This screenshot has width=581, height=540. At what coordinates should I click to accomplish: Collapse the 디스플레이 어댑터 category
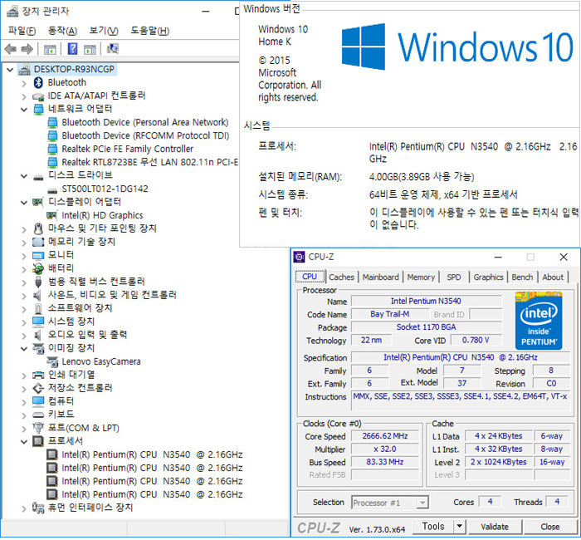[x=24, y=203]
